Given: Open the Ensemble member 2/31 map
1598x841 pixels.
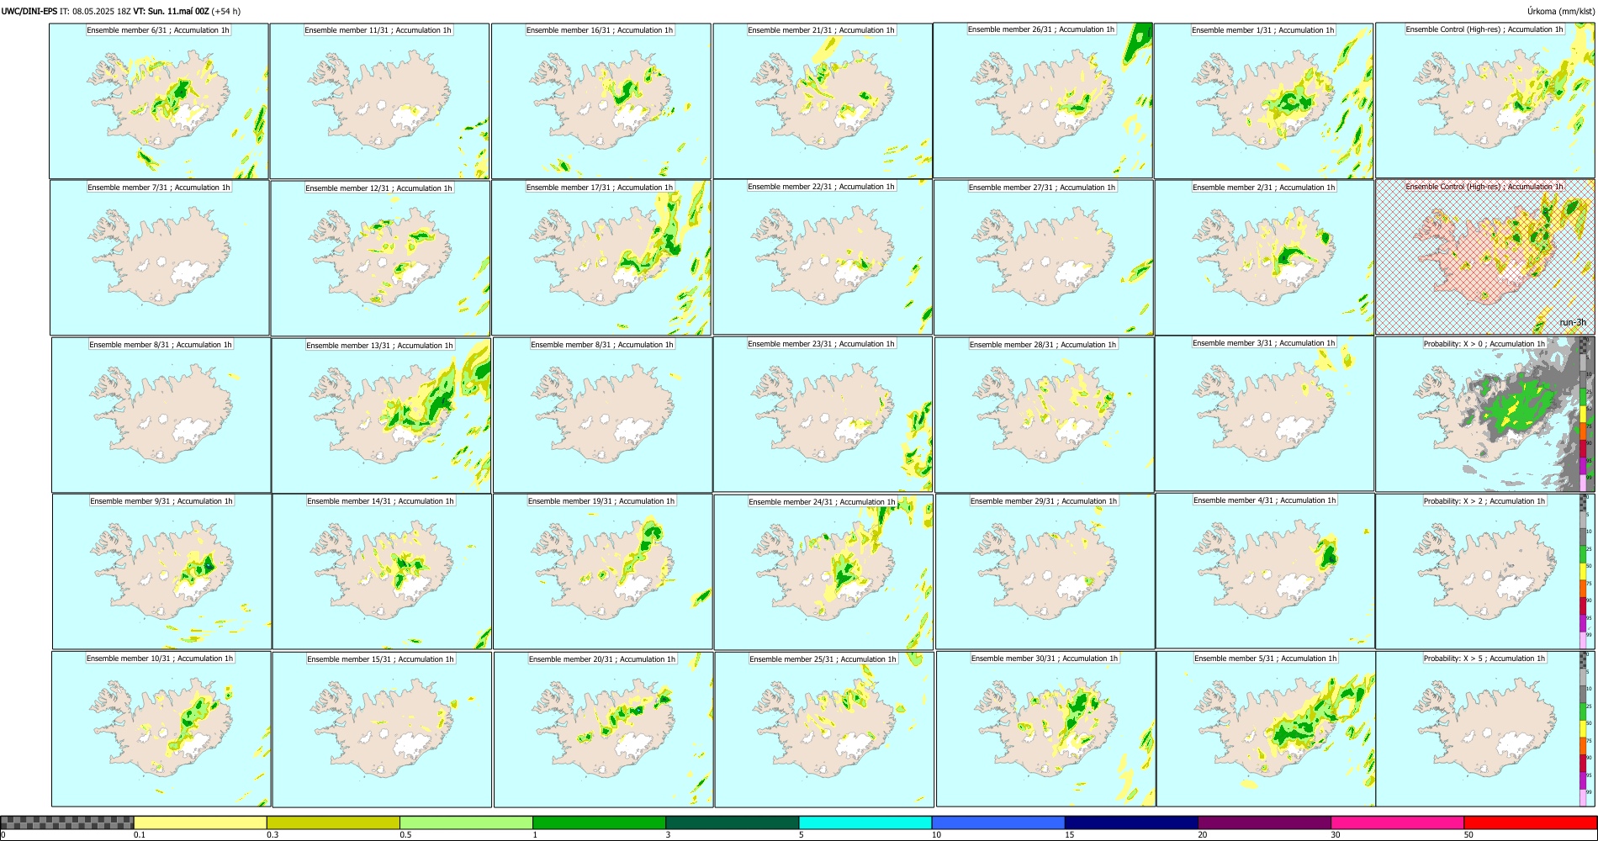Looking at the screenshot, I should [1264, 258].
